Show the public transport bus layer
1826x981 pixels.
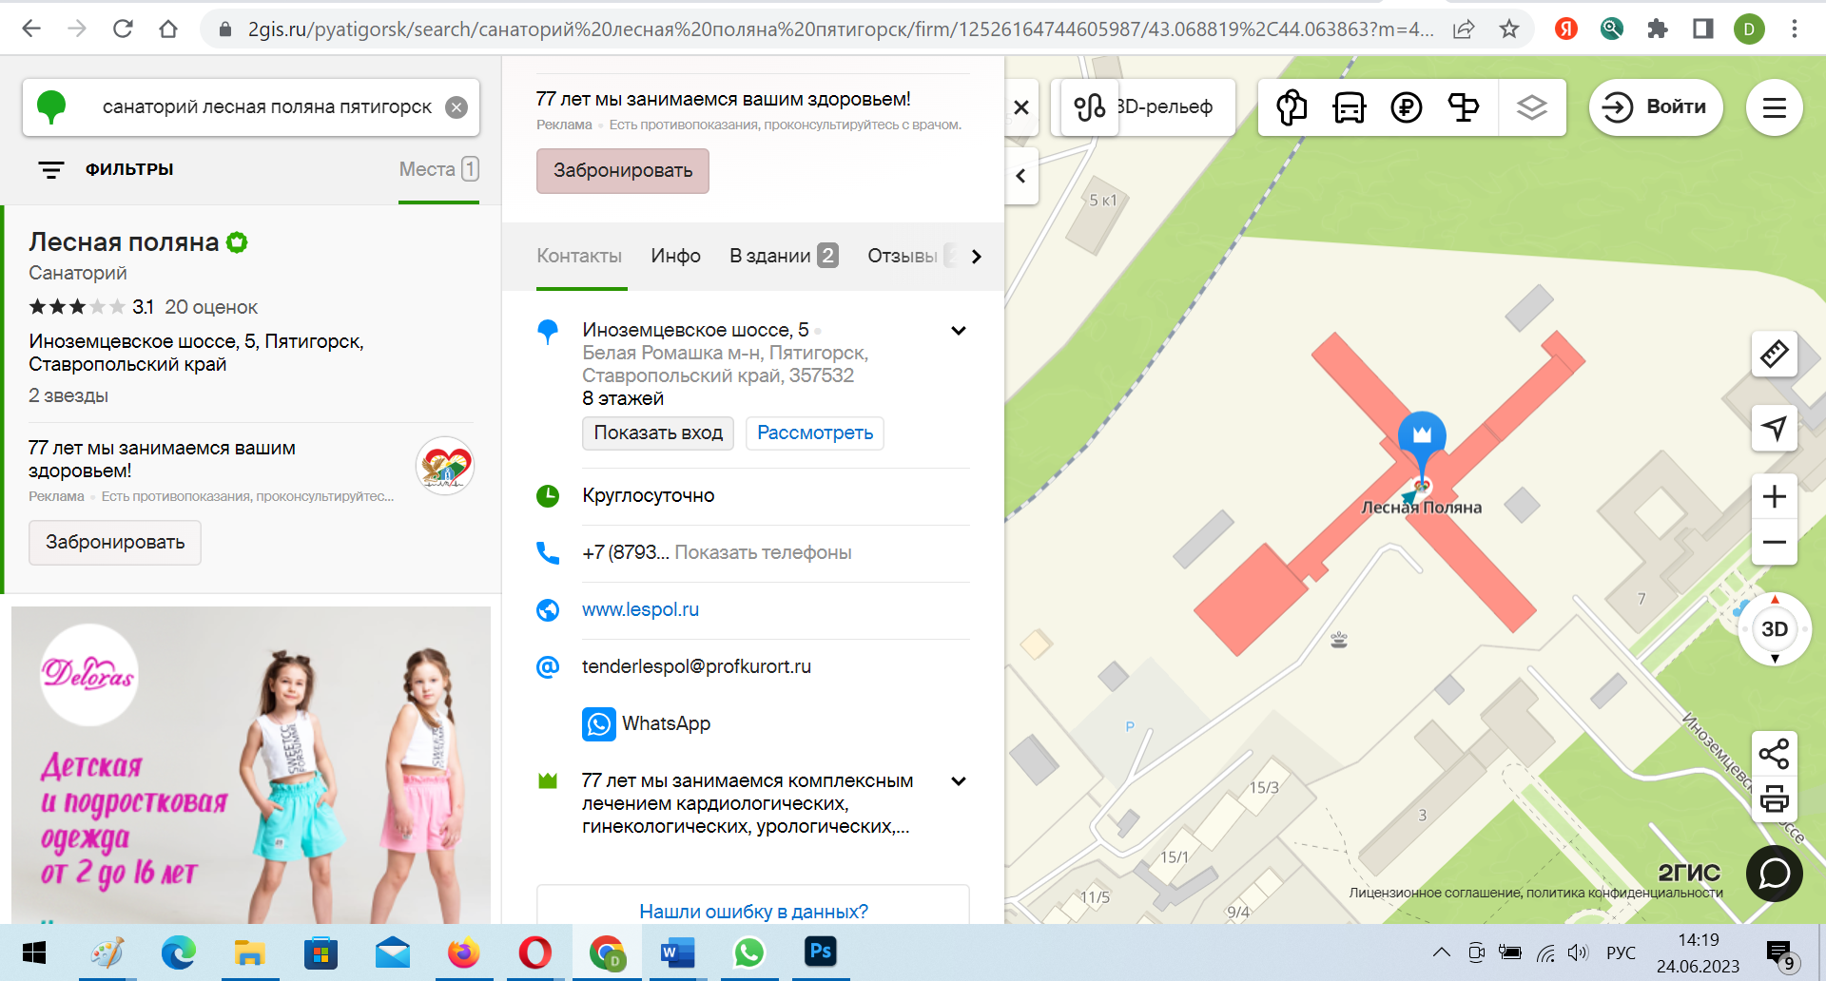point(1350,107)
